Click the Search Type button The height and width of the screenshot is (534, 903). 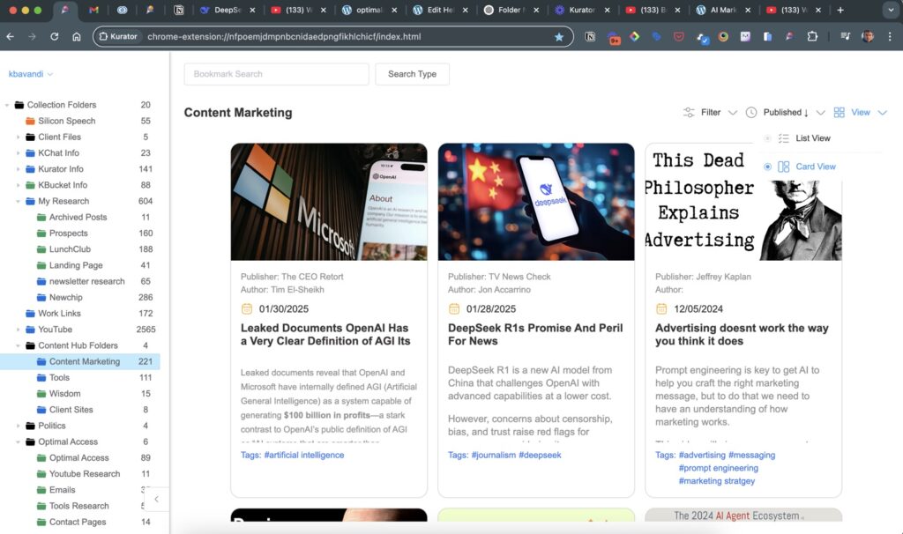point(412,74)
